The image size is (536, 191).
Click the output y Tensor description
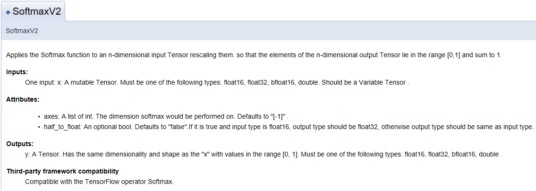pos(264,155)
